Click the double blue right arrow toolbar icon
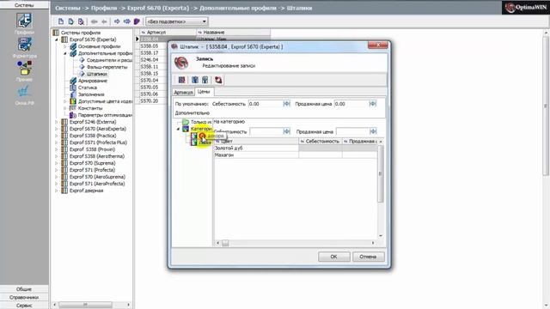The image size is (550, 309). click(x=126, y=21)
